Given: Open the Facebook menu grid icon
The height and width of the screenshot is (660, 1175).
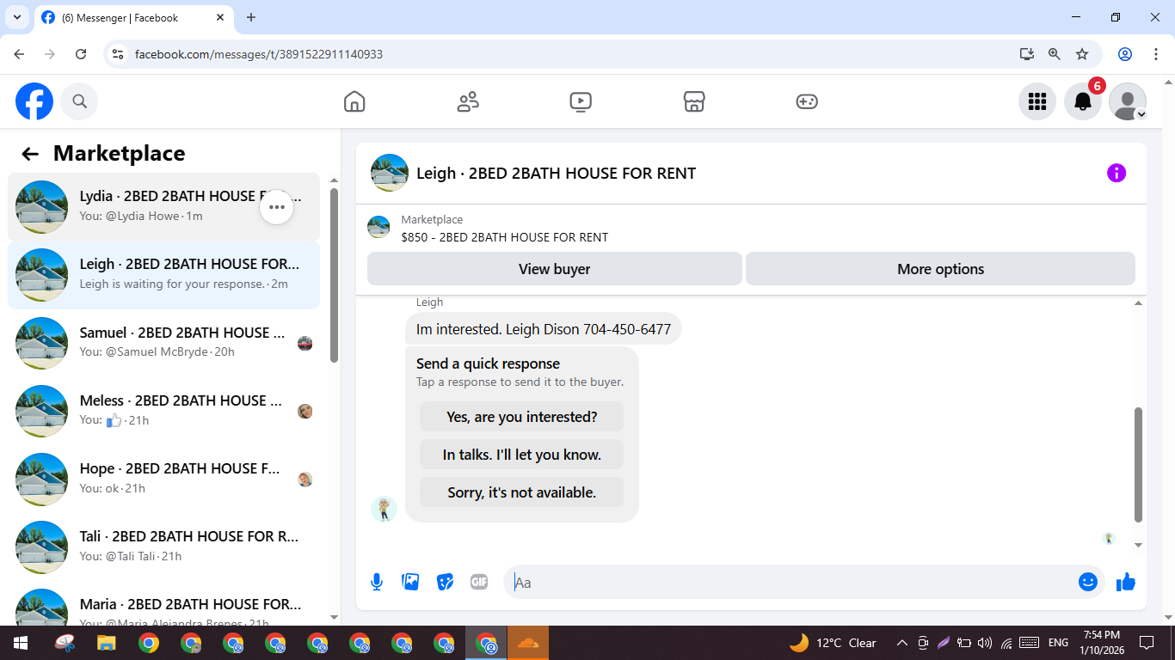Looking at the screenshot, I should pyautogui.click(x=1037, y=101).
